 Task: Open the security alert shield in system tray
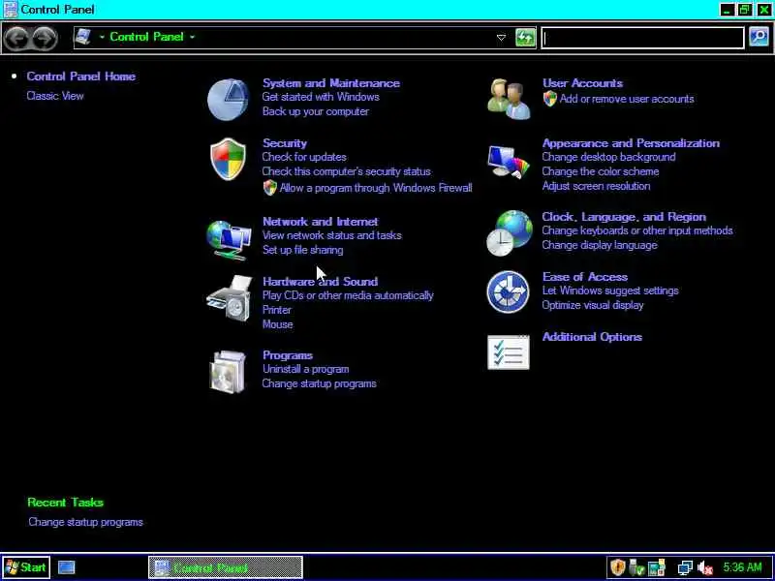618,566
